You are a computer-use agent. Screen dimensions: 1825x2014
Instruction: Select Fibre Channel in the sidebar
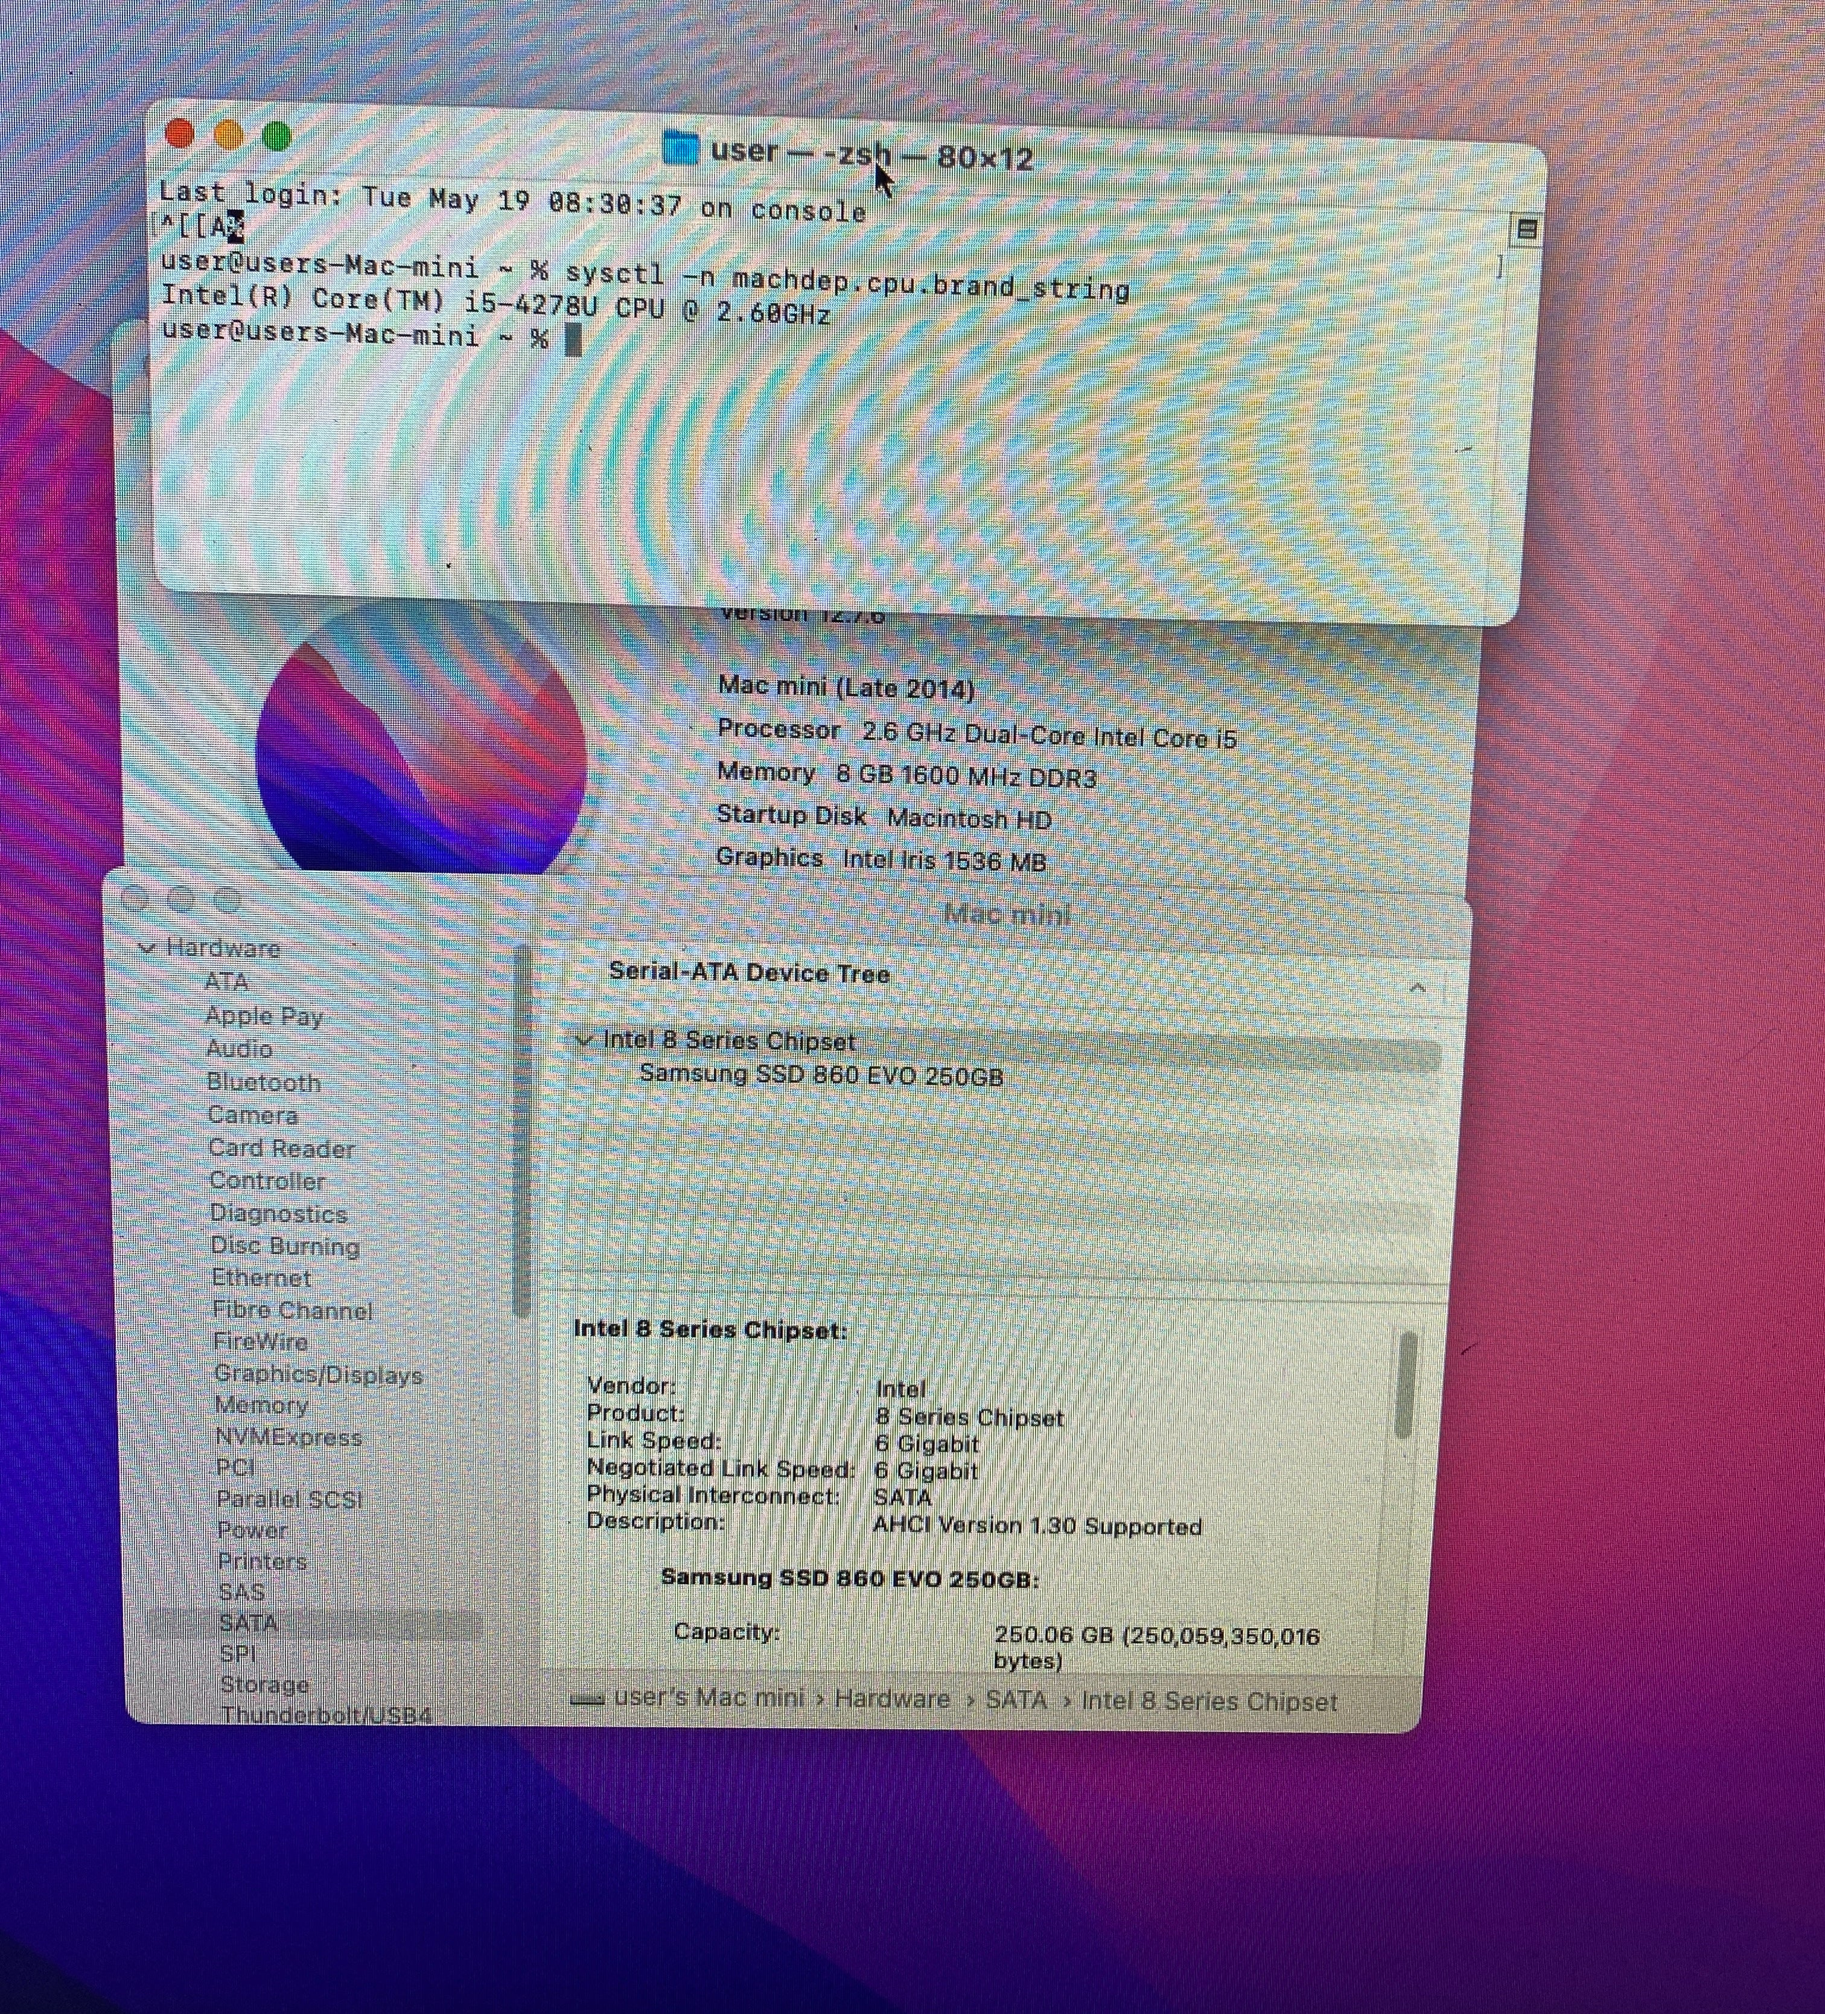293,1310
